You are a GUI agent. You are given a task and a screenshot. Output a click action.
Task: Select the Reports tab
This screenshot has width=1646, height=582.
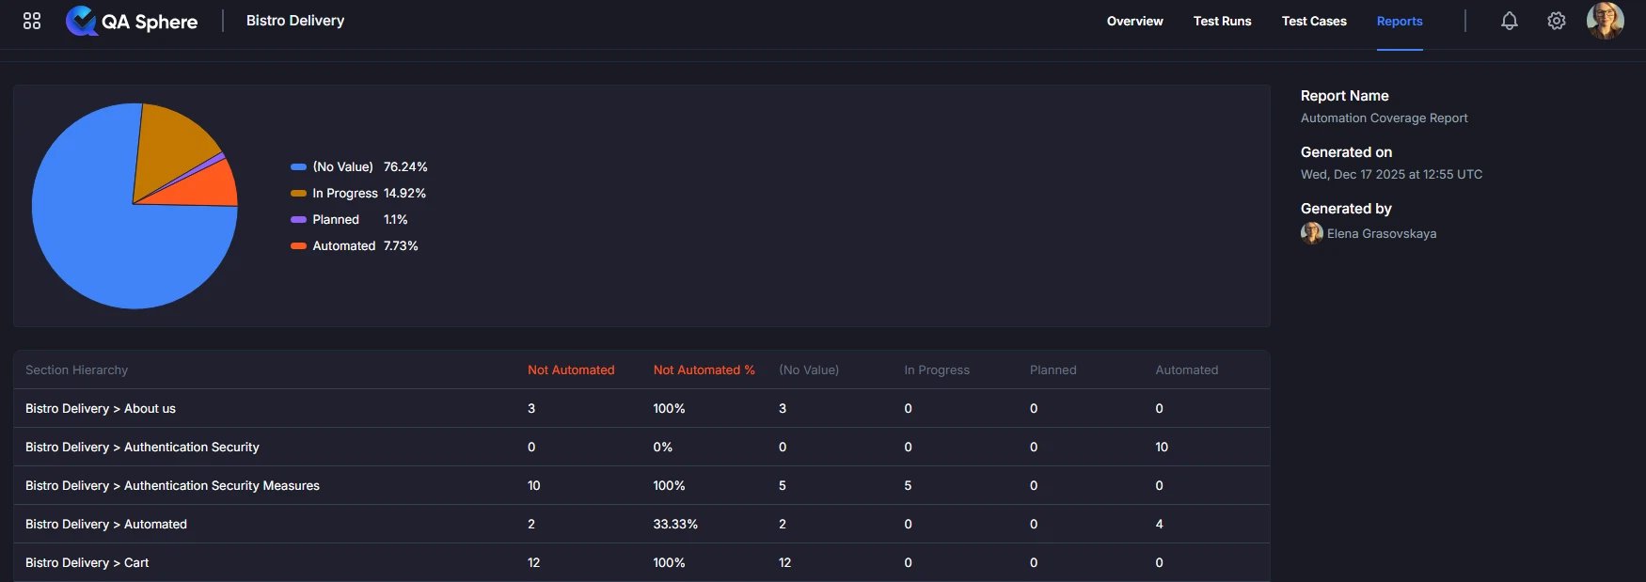(1400, 21)
